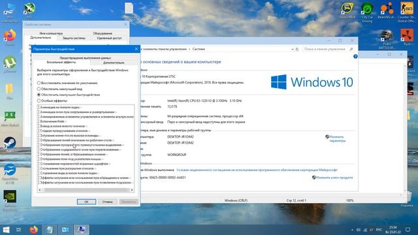This screenshot has height=235, width=418.
Task: Open Защита системы tab in System Properties
Action: point(74,38)
